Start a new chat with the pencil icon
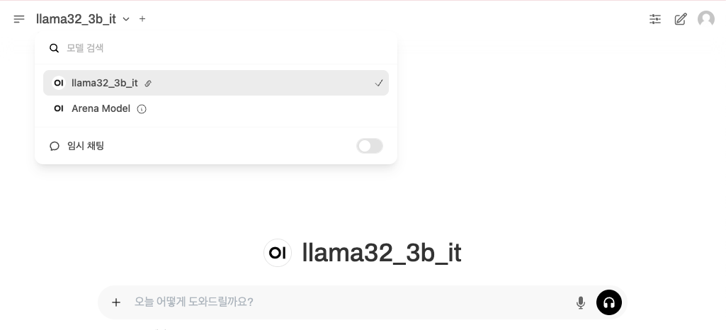The height and width of the screenshot is (330, 726). [x=680, y=19]
